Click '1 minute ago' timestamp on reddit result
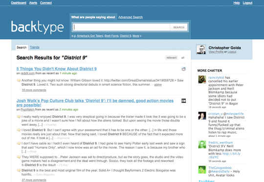This screenshot has height=182, width=264. [68, 73]
